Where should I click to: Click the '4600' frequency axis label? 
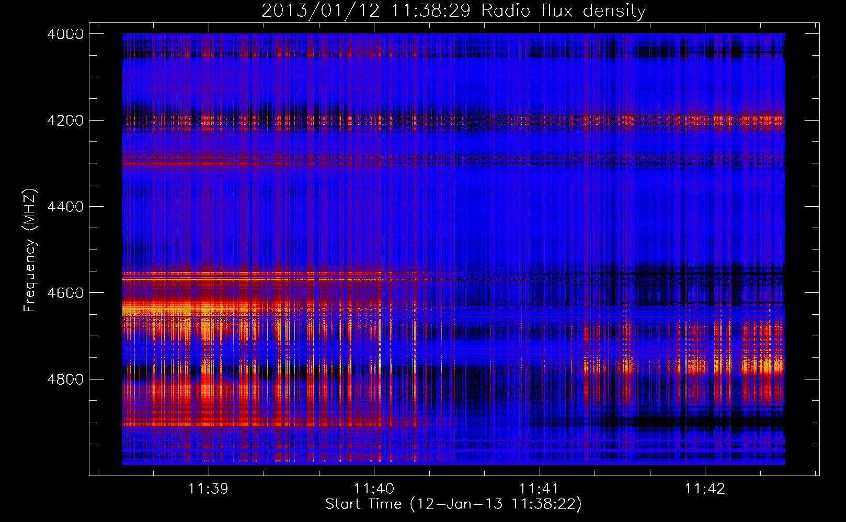[65, 293]
